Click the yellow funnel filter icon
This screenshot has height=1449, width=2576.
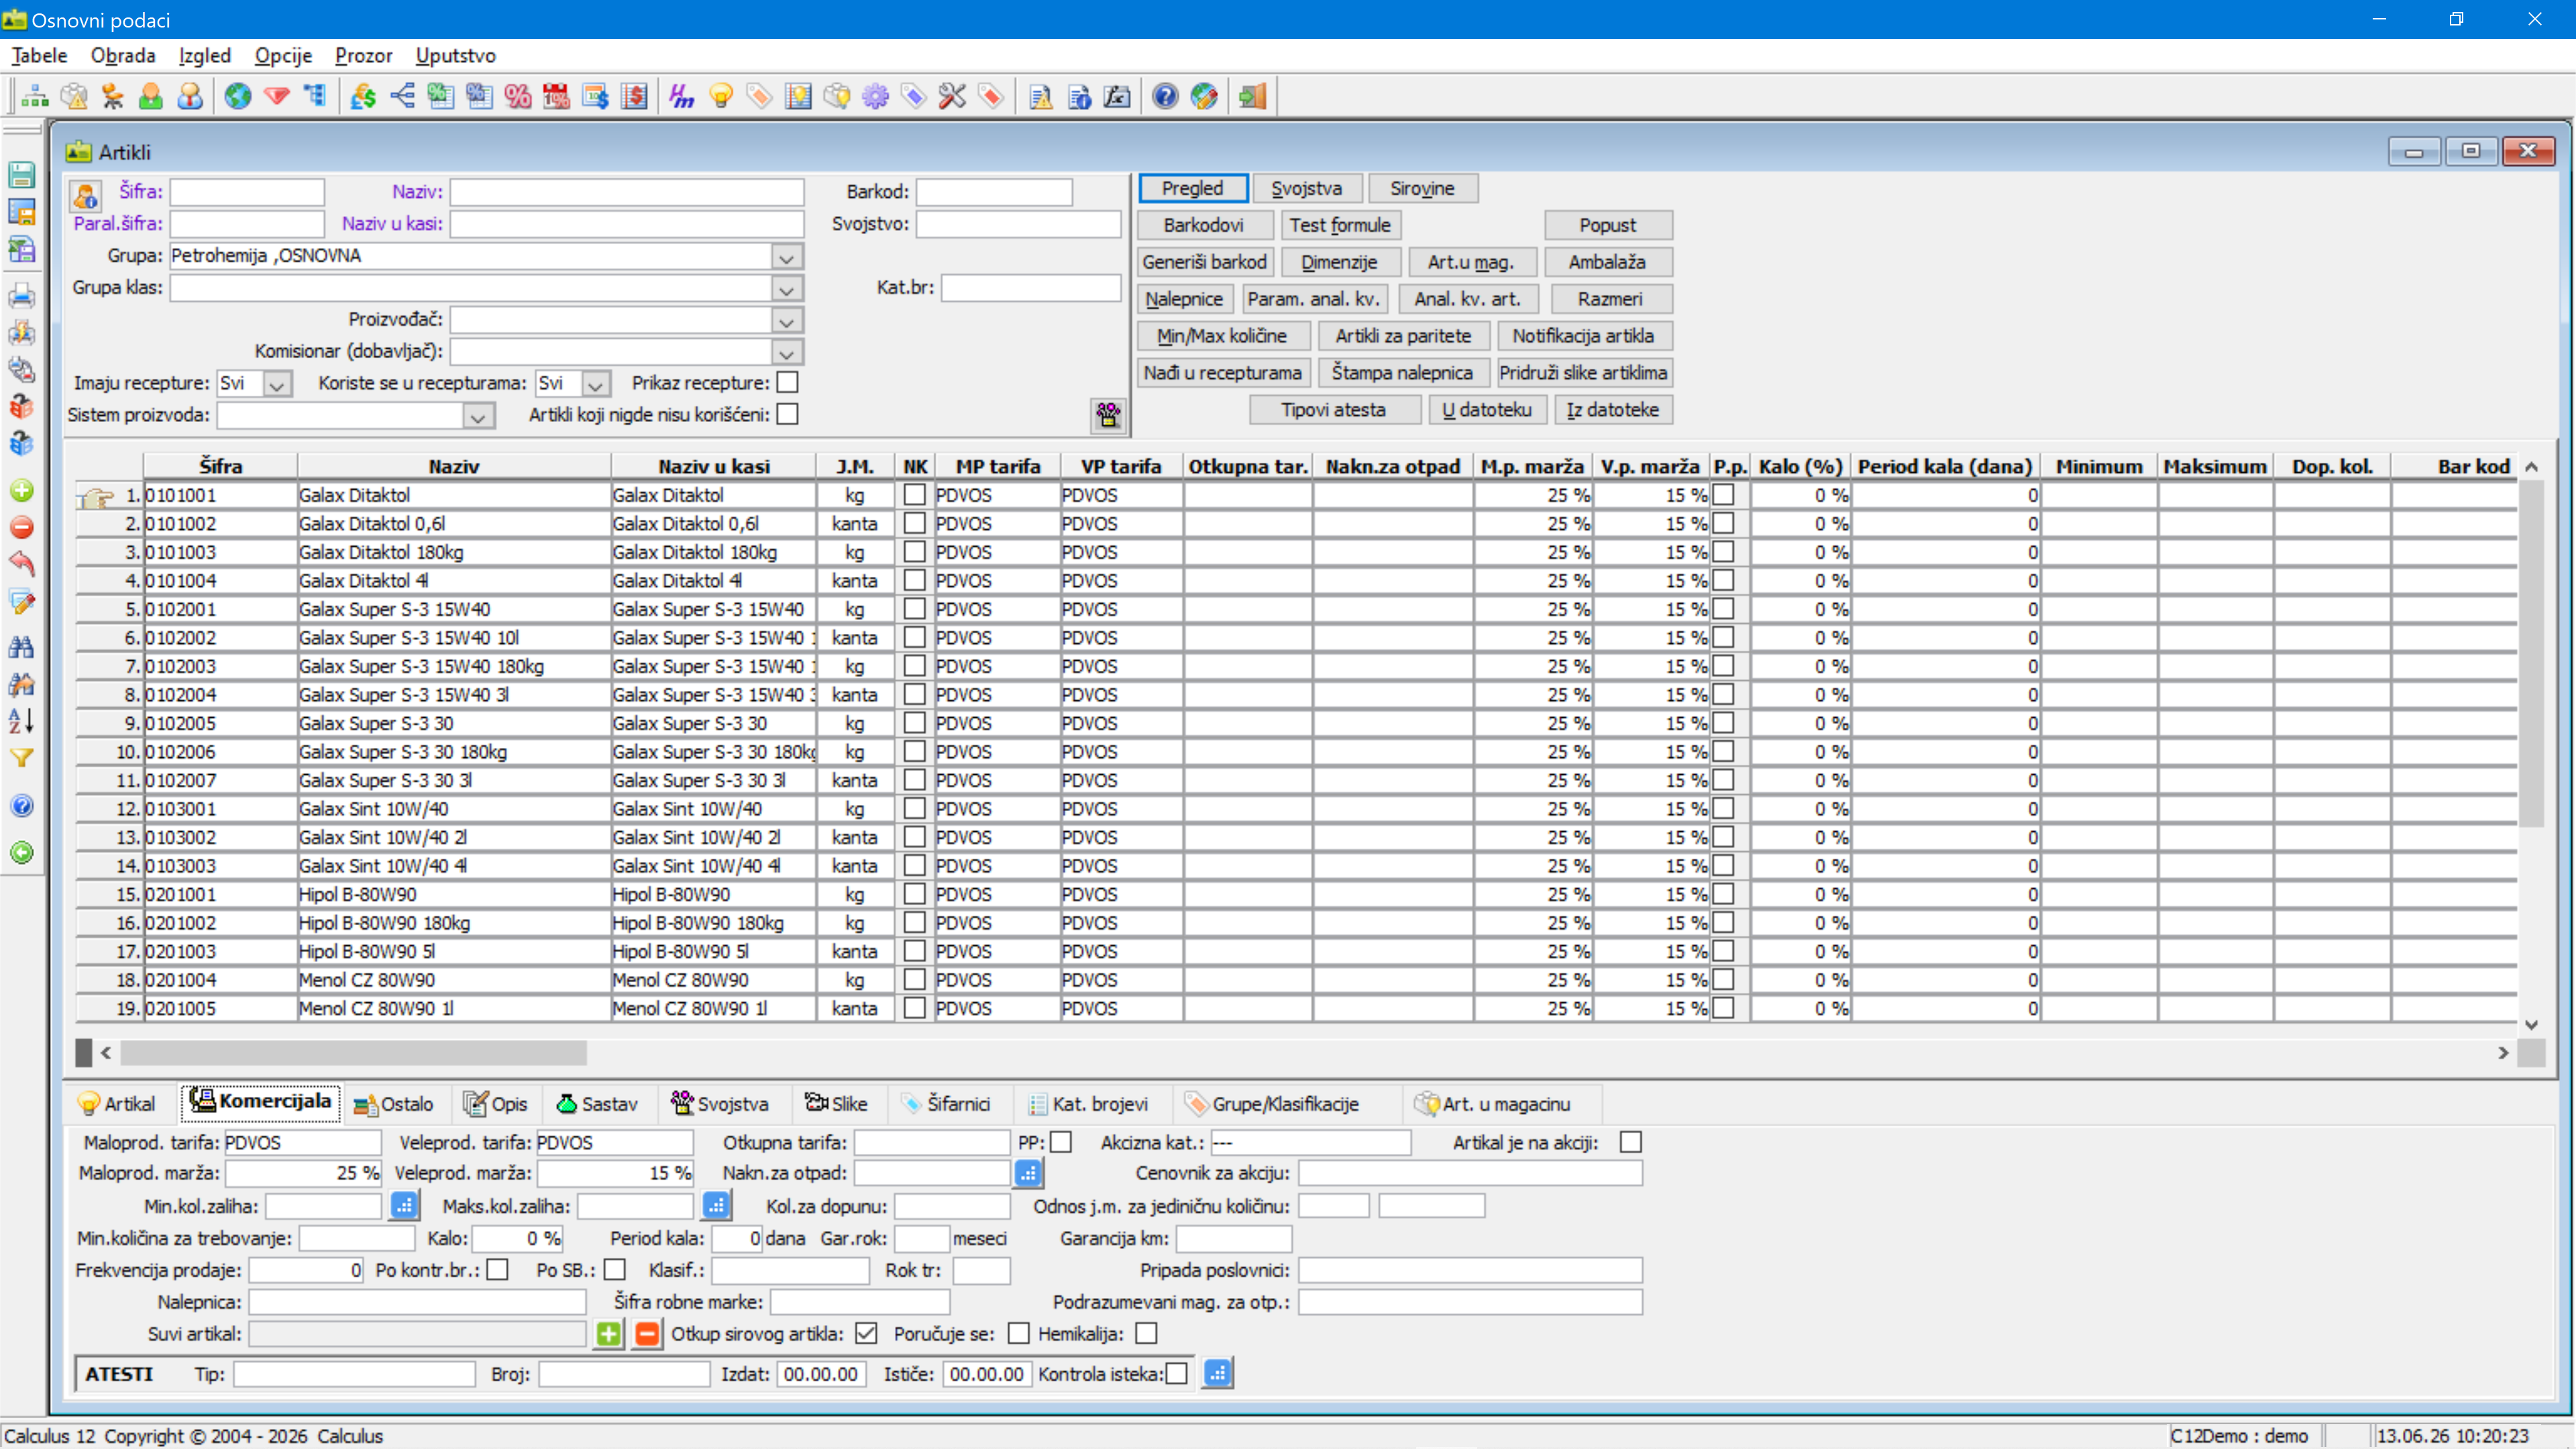[22, 758]
